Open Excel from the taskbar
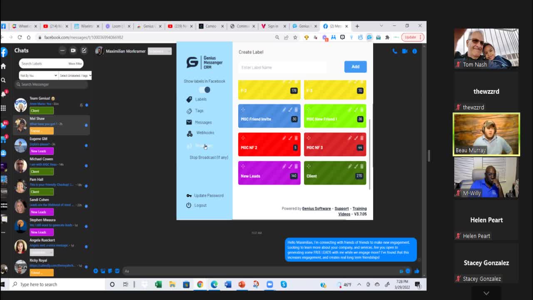This screenshot has height=300, width=533. point(158,285)
